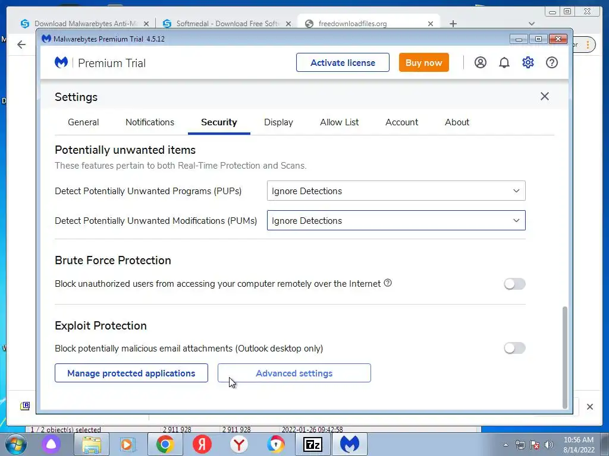This screenshot has width=609, height=456.
Task: Open the shielded Chrome-style taskbar icon
Action: tap(276, 444)
